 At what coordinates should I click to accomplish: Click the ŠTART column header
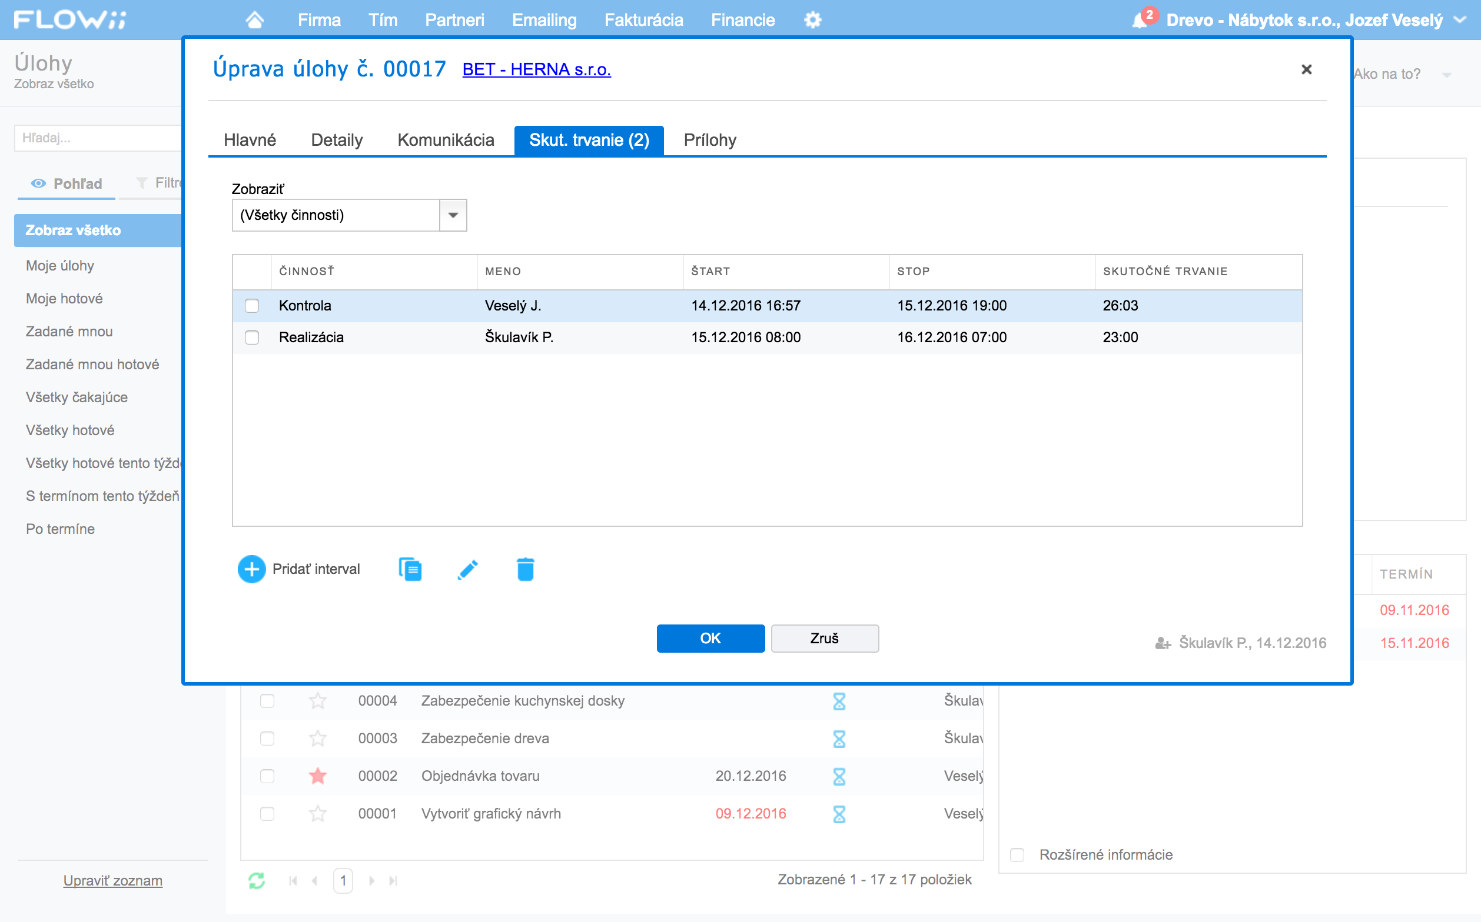click(786, 271)
